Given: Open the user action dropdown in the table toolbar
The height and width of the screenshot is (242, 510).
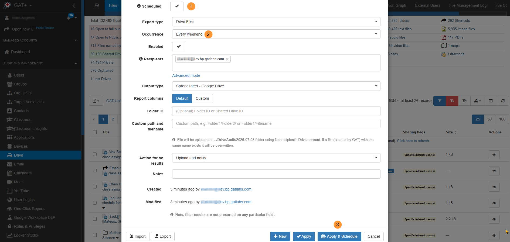Looking at the screenshot, I should click(x=478, y=101).
